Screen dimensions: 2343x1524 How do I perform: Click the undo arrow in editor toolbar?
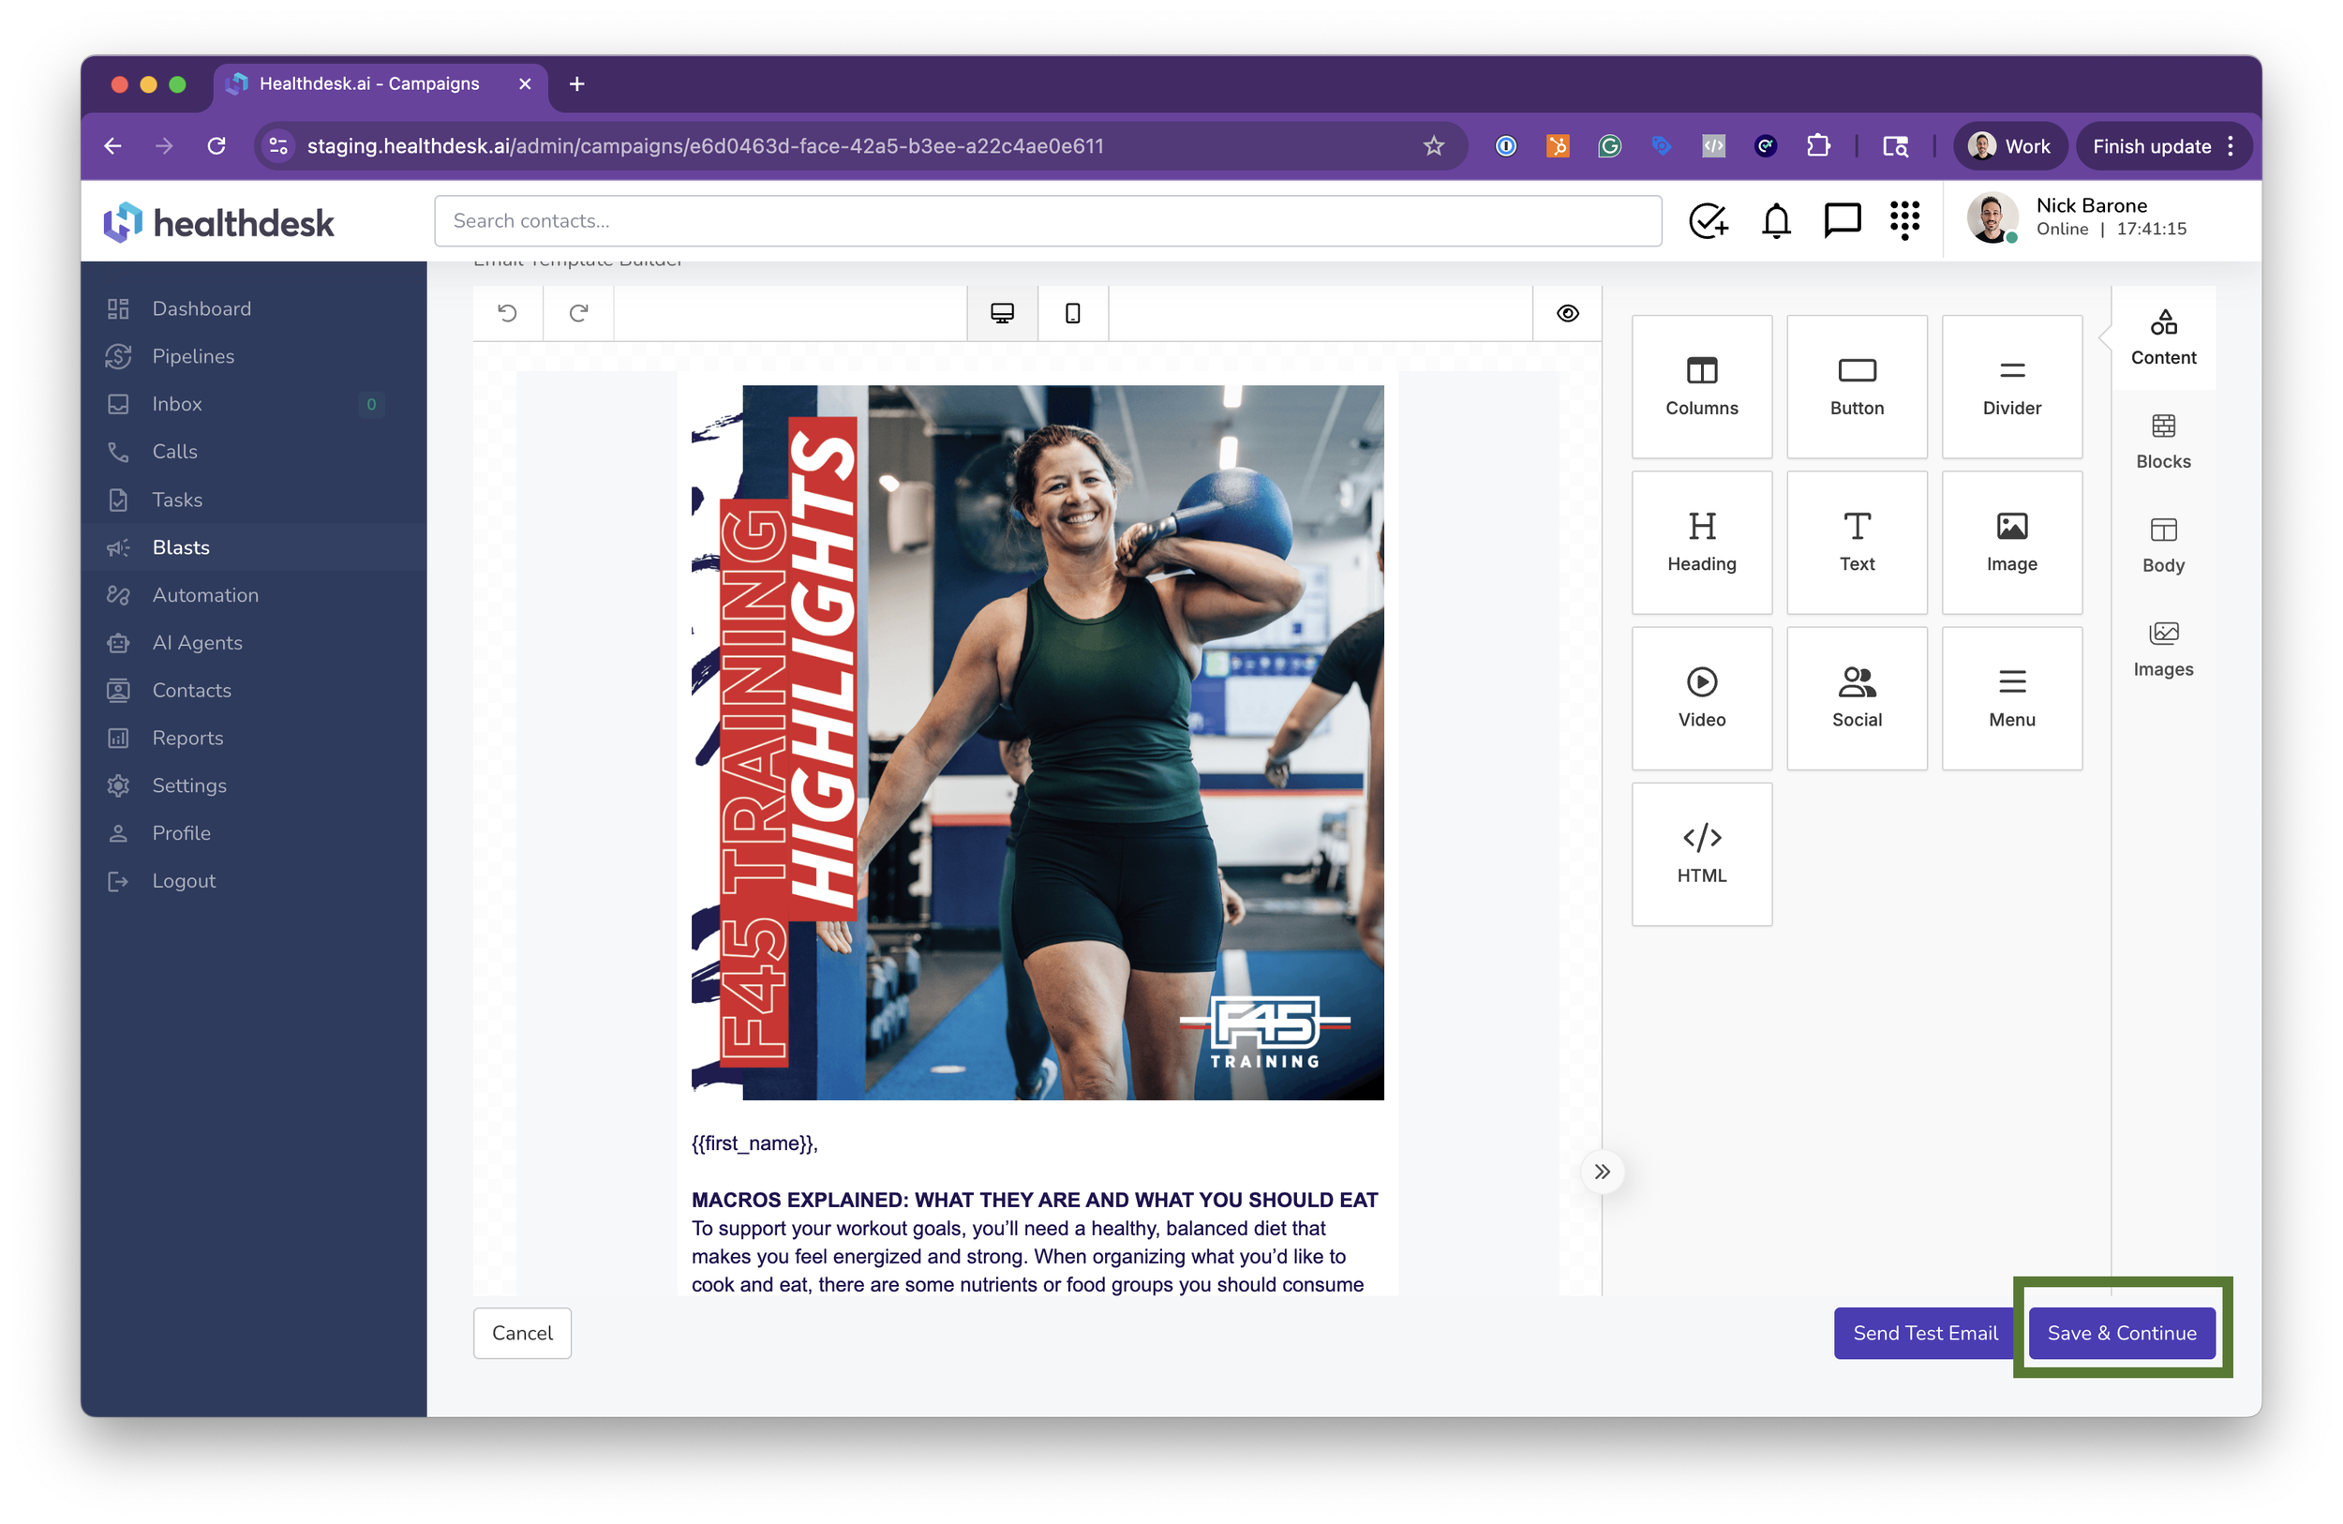click(x=507, y=313)
